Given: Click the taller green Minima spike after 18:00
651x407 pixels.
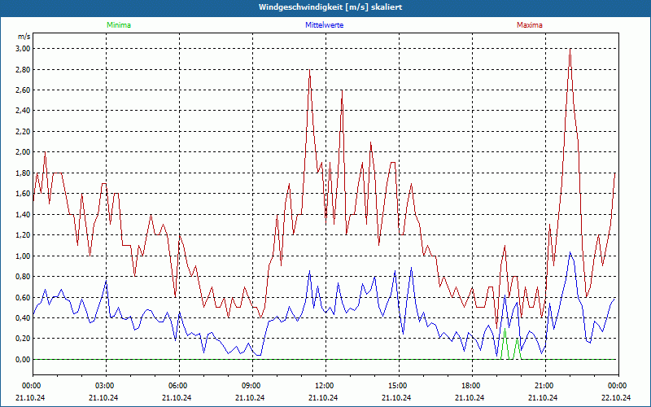Looking at the screenshot, I should click(x=505, y=344).
